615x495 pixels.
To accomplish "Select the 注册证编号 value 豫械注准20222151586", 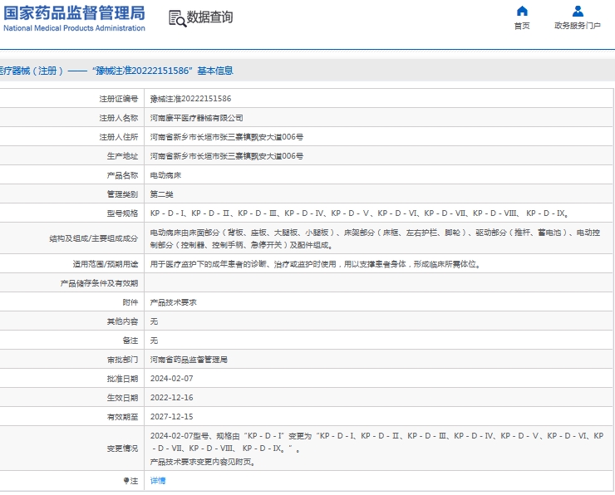I will click(x=190, y=99).
